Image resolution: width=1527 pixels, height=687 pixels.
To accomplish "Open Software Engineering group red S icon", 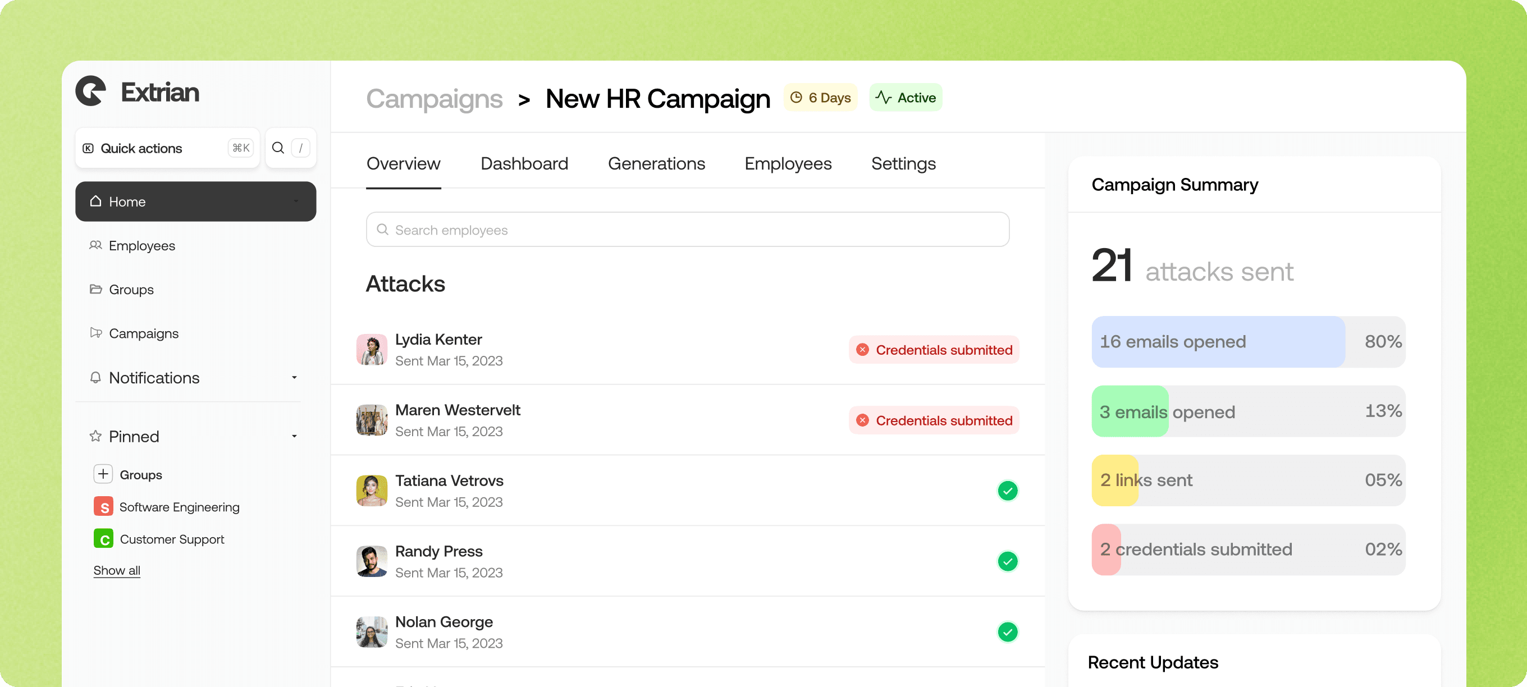I will pyautogui.click(x=104, y=507).
